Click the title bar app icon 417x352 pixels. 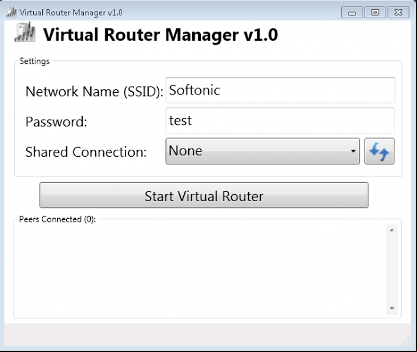pos(11,12)
